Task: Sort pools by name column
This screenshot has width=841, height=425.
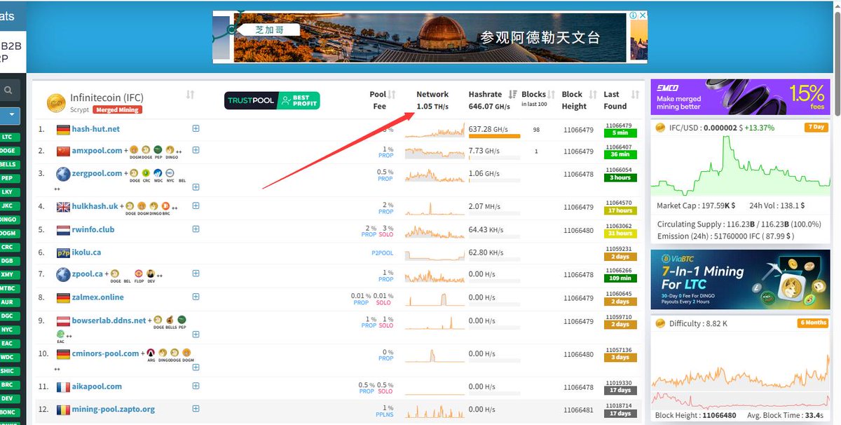Action: (x=190, y=95)
